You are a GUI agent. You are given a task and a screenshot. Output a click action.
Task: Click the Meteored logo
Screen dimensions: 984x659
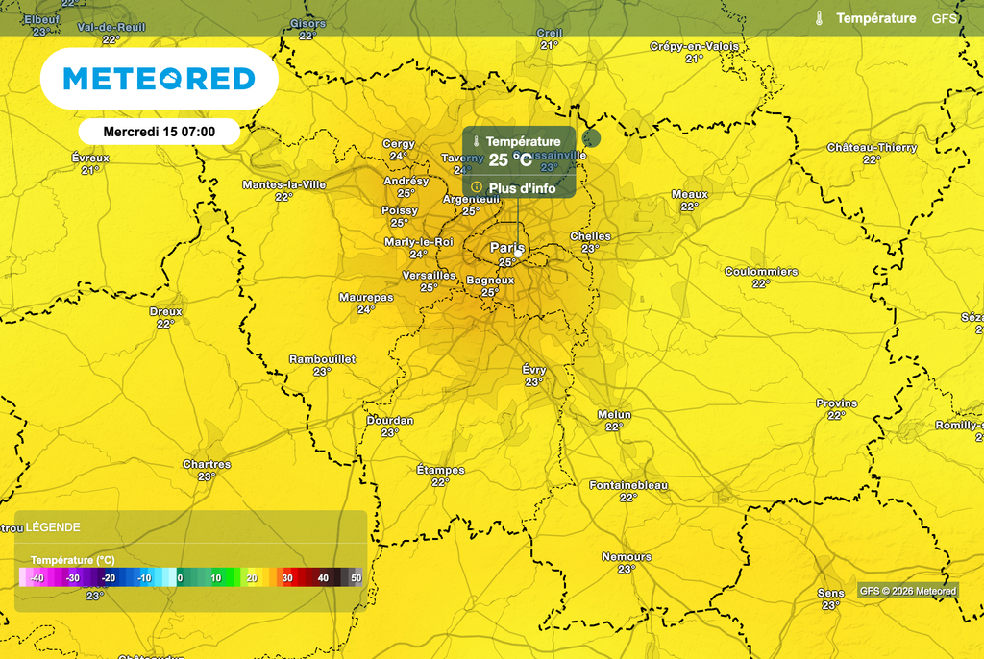[x=160, y=79]
